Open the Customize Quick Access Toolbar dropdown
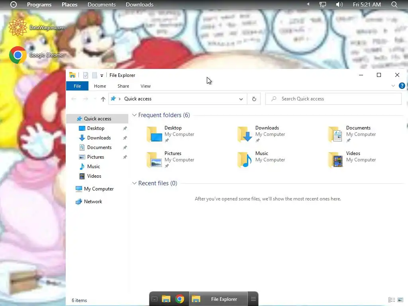This screenshot has width=408, height=306. click(x=102, y=75)
